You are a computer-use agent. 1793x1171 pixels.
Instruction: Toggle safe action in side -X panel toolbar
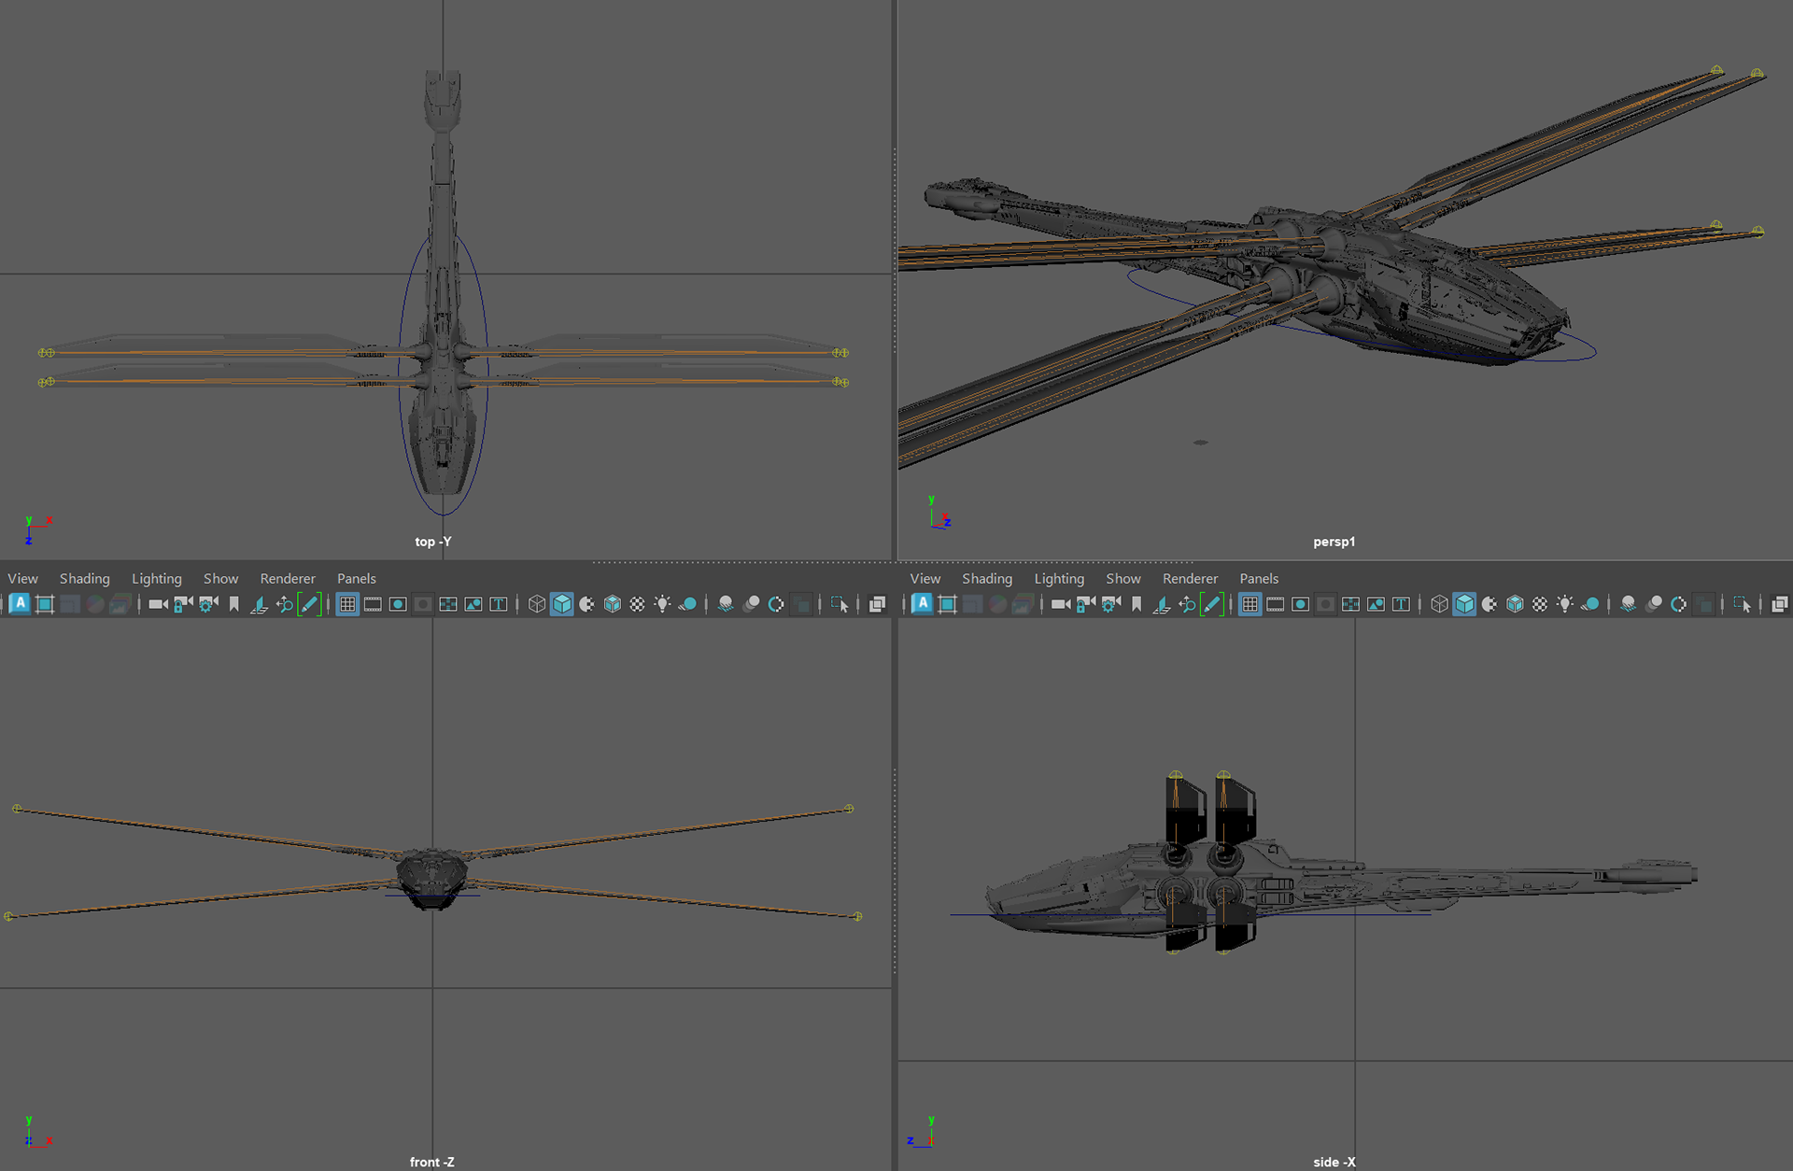click(1377, 604)
